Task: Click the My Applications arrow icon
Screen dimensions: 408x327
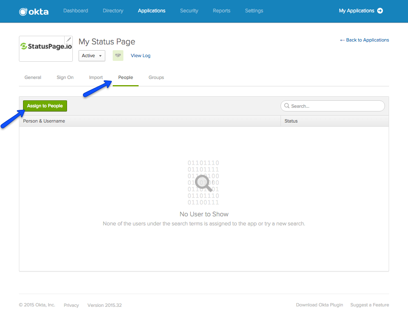Action: pos(380,11)
